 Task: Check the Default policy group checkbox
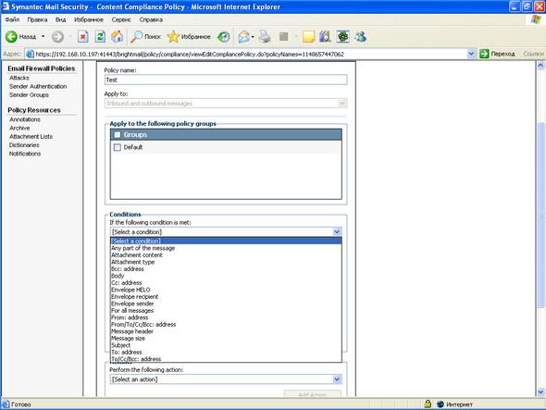(x=118, y=147)
